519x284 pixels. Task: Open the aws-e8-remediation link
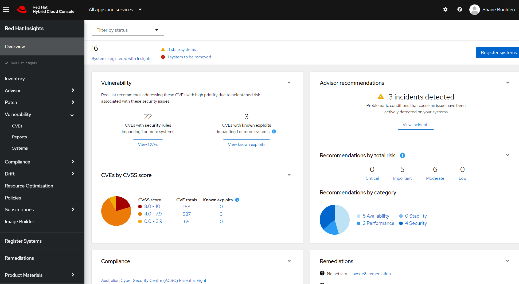click(372, 274)
